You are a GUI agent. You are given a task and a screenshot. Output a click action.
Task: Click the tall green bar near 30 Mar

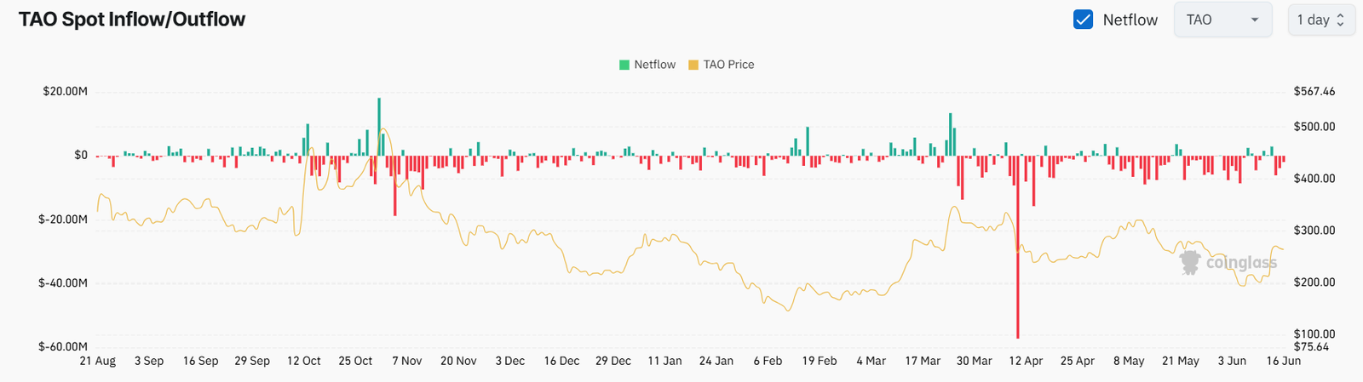point(950,134)
